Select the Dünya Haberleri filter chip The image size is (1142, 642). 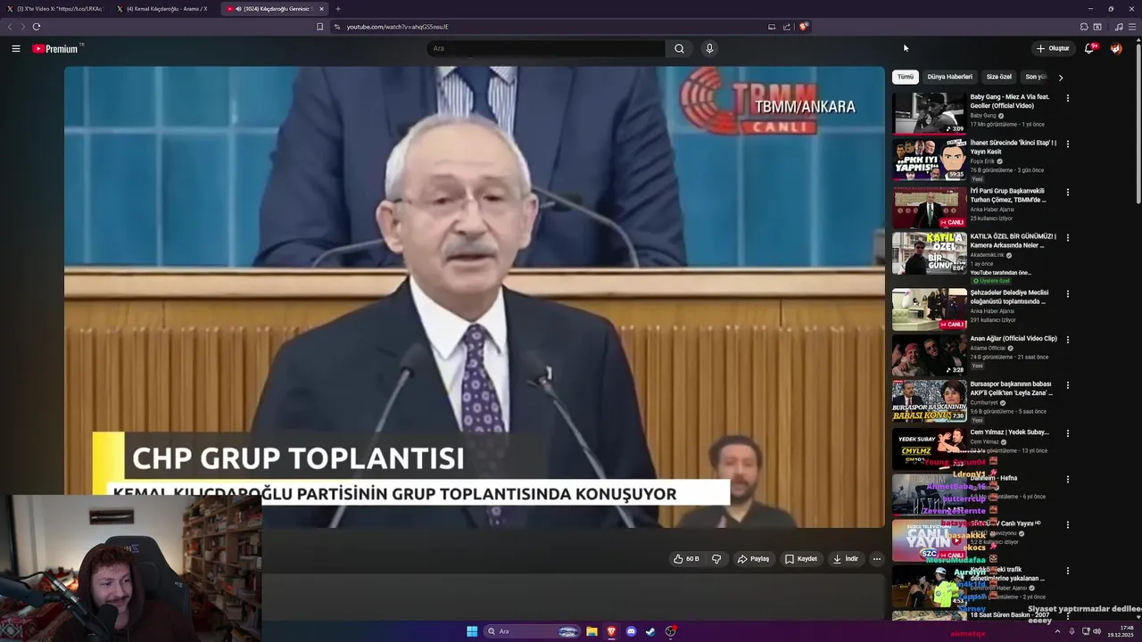point(949,77)
